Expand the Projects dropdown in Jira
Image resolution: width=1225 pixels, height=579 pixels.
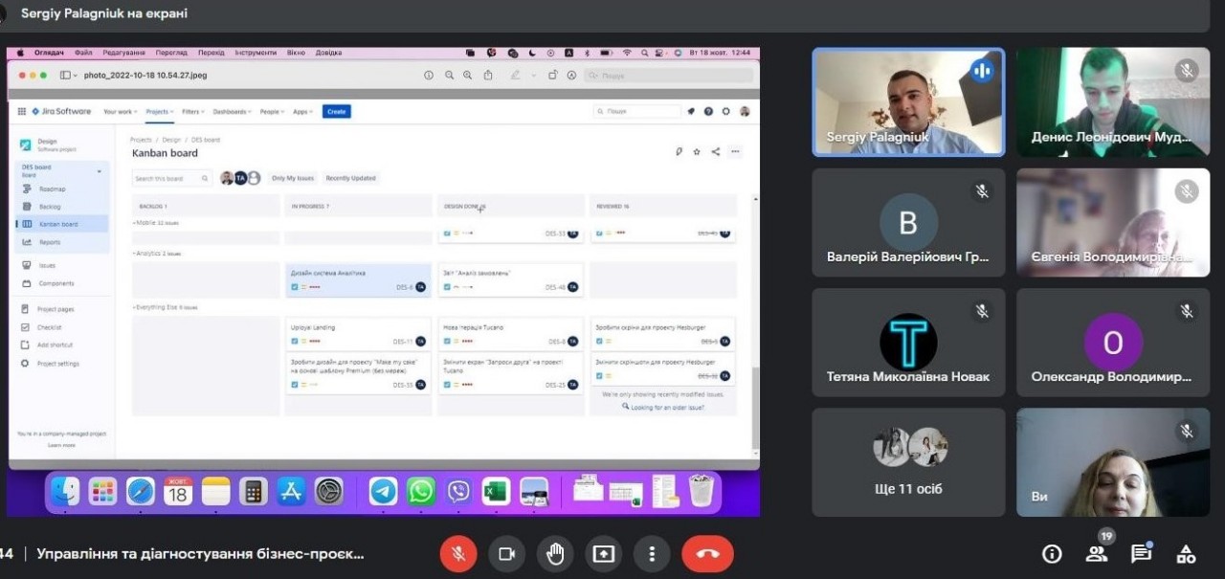click(x=158, y=112)
